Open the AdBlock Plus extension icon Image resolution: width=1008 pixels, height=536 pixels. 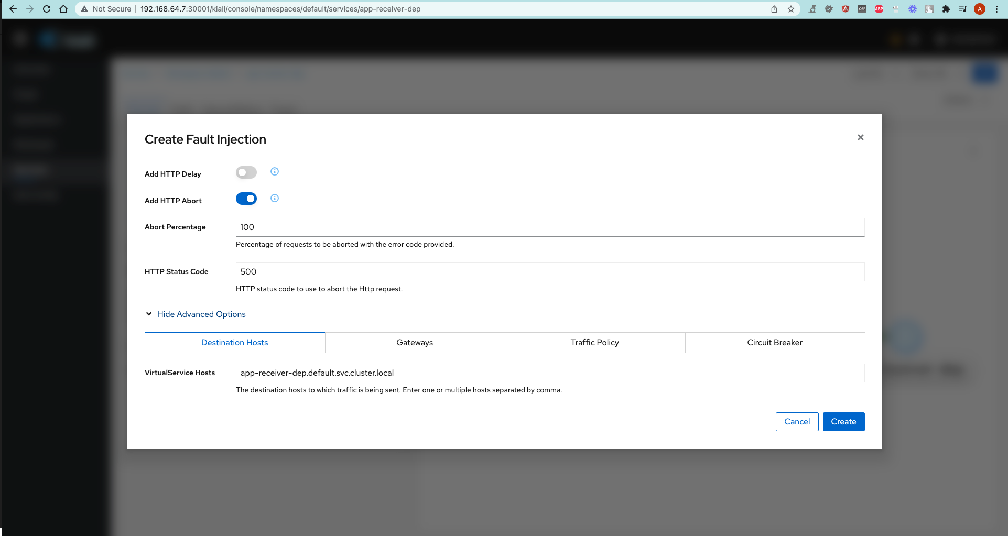(879, 9)
